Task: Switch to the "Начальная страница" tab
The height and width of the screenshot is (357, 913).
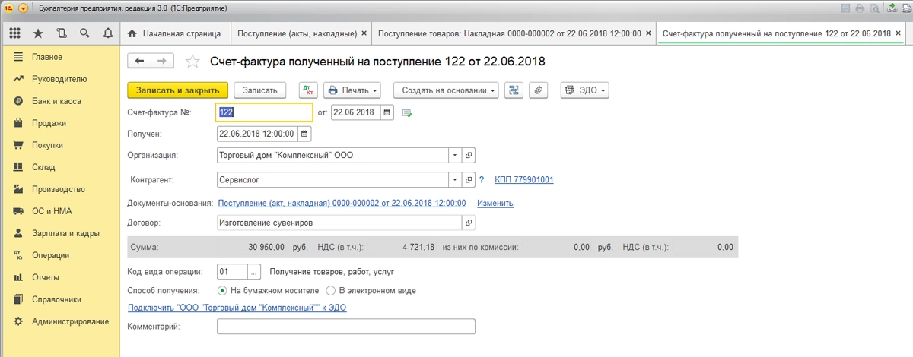Action: pos(175,34)
